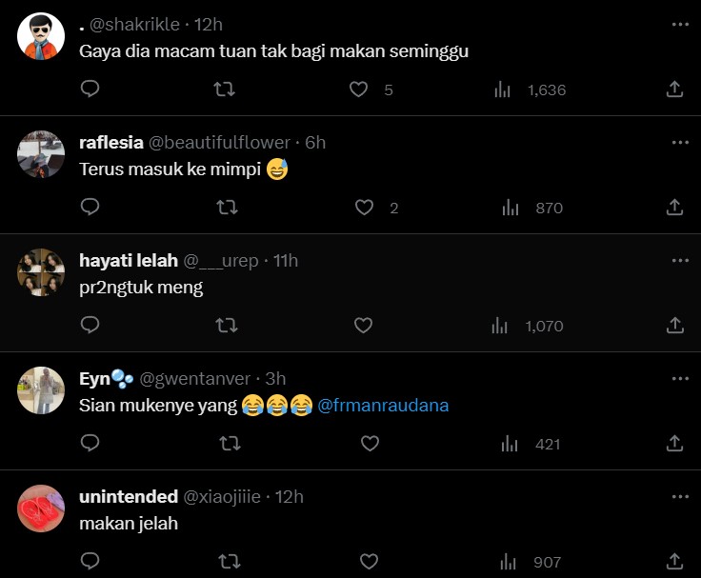This screenshot has height=578, width=701.
Task: Like raflesia's tweet with 2 likes
Action: [x=363, y=207]
